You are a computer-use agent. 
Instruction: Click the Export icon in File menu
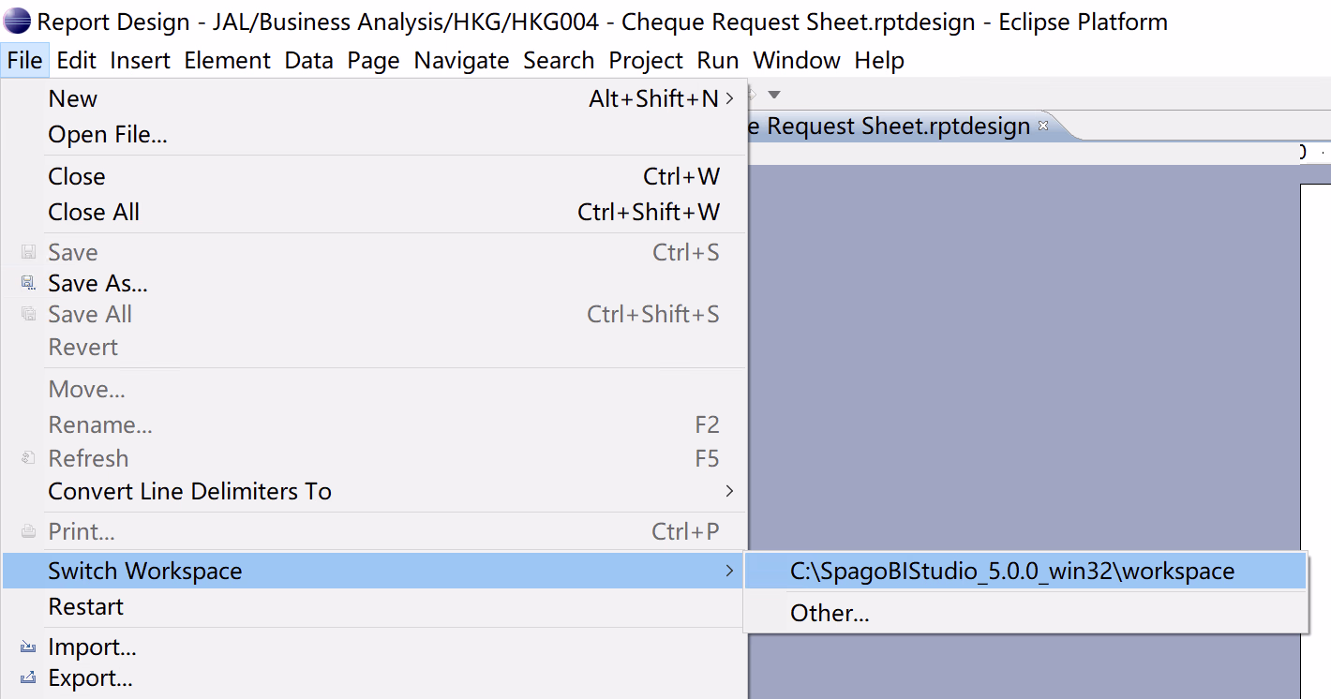click(28, 677)
